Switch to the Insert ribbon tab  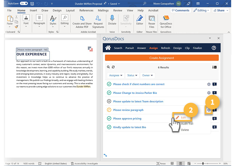(33, 10)
